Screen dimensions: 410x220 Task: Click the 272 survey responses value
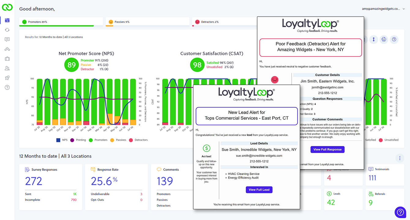click(34, 181)
